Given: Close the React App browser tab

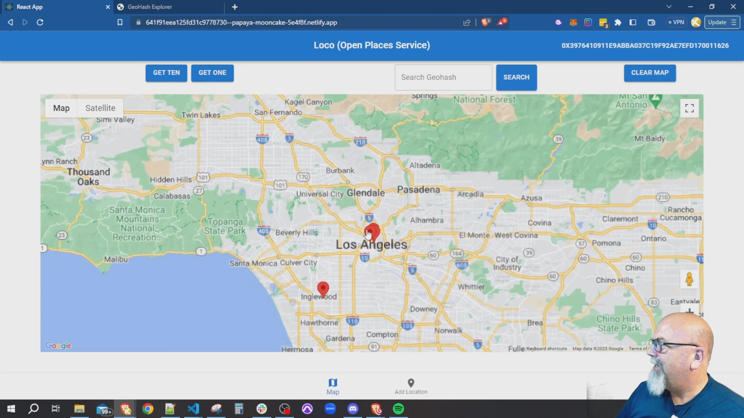Looking at the screenshot, I should 108,7.
